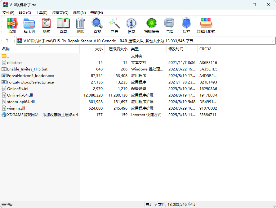Click the 删除 (Delete) toolbar icon
Viewport: 276px width, 208px height.
(80, 25)
